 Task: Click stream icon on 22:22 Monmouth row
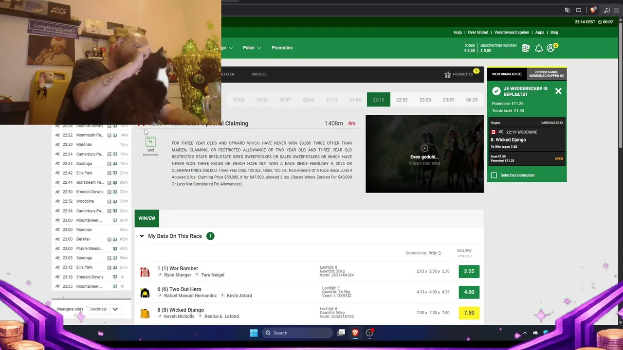pos(115,135)
